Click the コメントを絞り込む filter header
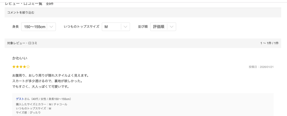 [x=21, y=13]
